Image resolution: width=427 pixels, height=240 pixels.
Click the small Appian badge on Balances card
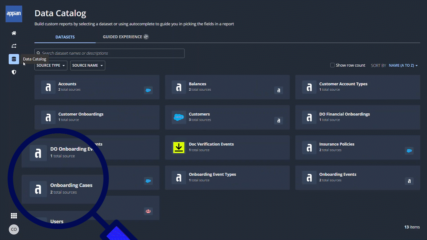(x=279, y=90)
